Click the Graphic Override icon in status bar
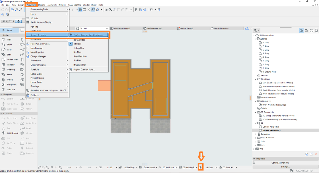The width and height of the screenshot is (319, 173). 200,167
